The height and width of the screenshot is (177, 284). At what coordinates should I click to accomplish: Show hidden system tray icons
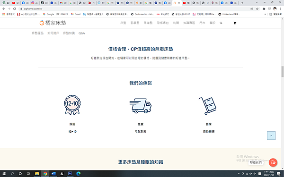coord(239,174)
